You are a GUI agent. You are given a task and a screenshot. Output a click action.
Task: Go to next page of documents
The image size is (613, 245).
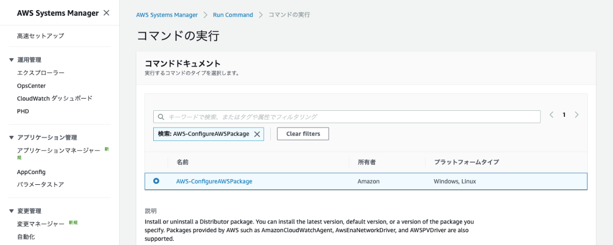coord(577,115)
